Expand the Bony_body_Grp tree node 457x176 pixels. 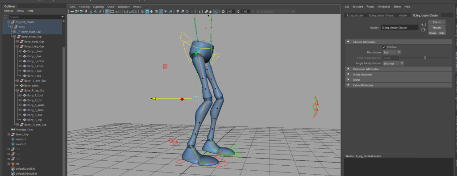point(17,42)
